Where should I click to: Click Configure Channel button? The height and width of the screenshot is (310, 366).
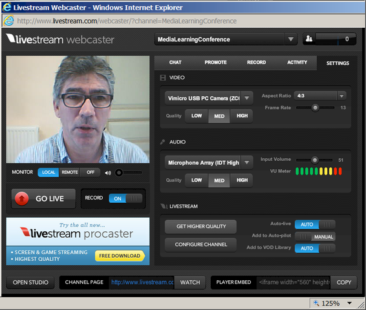[x=200, y=245]
